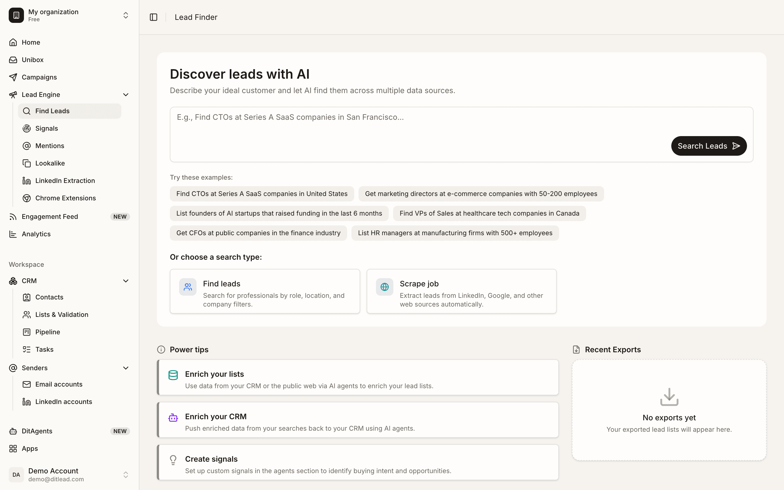Use example HR managers at manufacturing firms

pyautogui.click(x=455, y=233)
